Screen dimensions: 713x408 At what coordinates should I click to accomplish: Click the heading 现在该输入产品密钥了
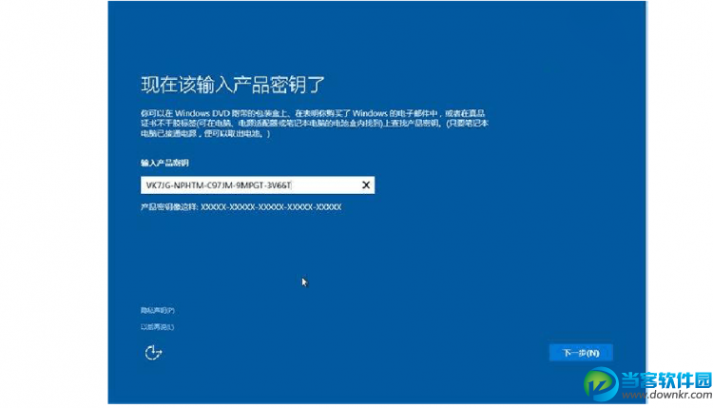point(233,85)
